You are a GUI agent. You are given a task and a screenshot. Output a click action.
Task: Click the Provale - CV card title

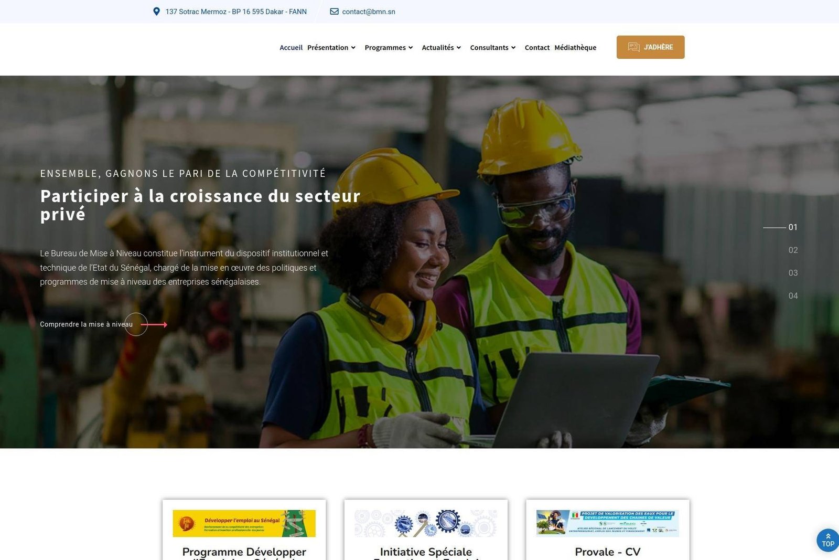coord(608,552)
